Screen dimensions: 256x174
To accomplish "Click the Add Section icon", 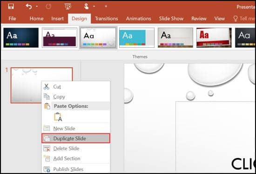I will (x=47, y=158).
